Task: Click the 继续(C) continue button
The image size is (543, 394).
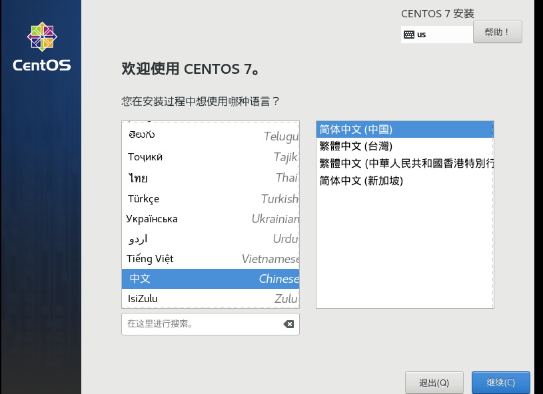Action: [x=501, y=382]
